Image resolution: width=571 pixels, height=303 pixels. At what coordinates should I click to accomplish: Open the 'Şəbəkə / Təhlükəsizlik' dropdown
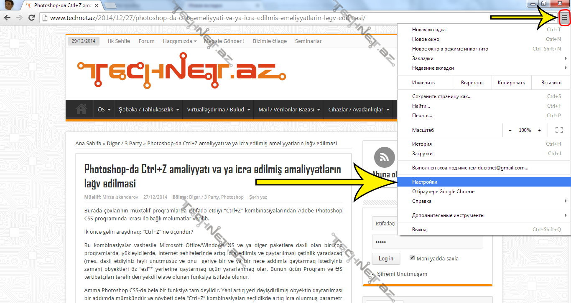click(149, 110)
